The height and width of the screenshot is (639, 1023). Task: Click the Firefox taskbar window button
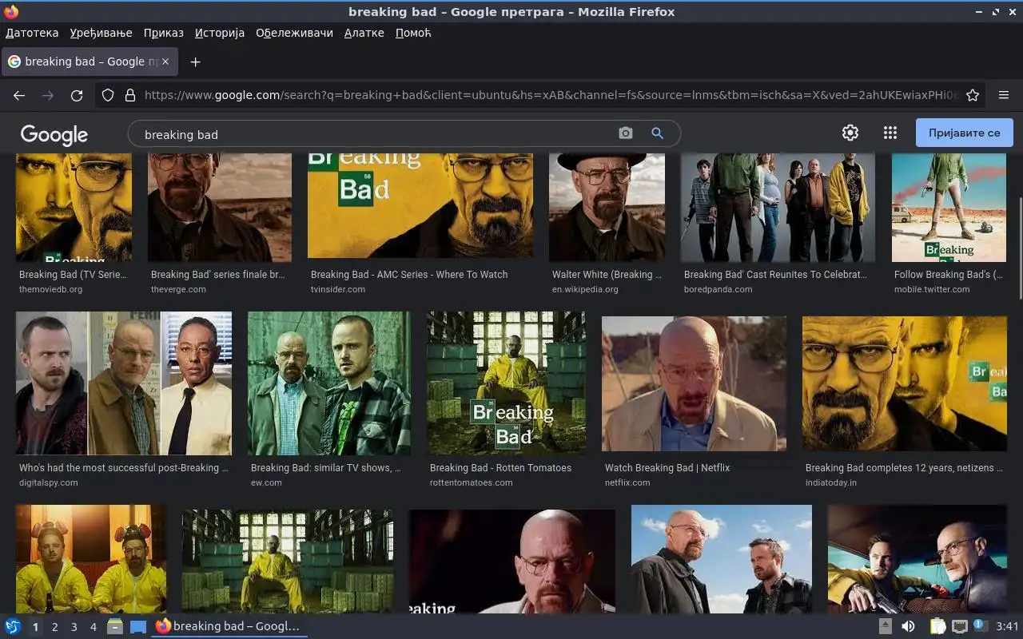pos(230,626)
